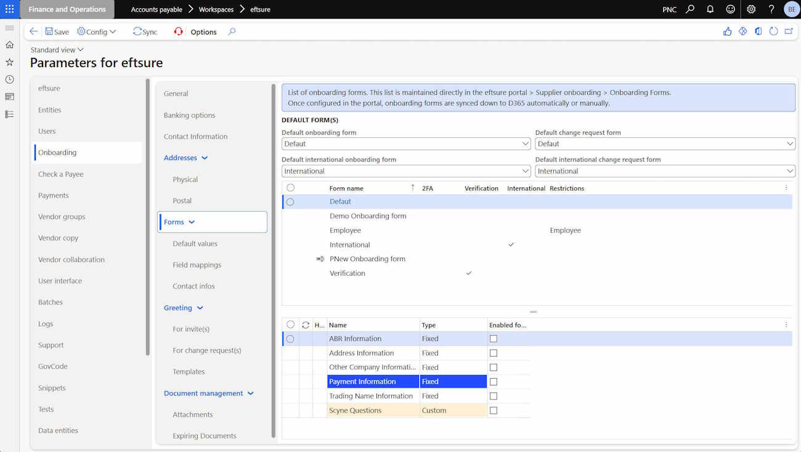The image size is (801, 452).
Task: Go to Workspaces in the breadcrumb
Action: (x=216, y=9)
